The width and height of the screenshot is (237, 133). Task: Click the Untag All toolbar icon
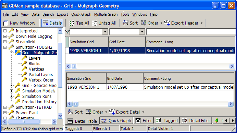point(95,23)
